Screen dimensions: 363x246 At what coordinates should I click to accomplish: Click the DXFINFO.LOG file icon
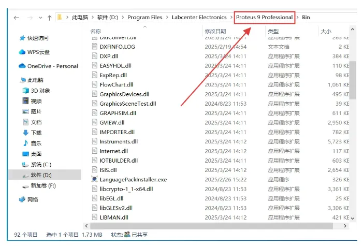[x=94, y=47]
